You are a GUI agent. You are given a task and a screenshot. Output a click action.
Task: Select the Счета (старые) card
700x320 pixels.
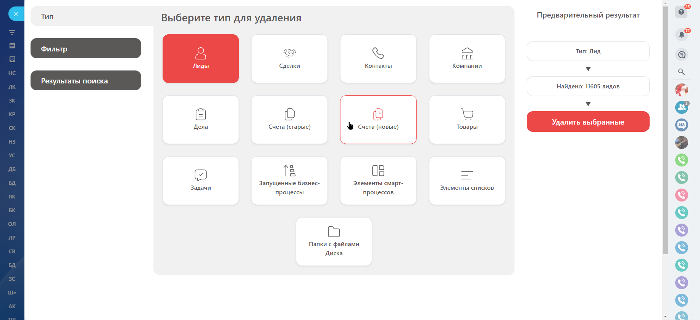click(x=289, y=120)
